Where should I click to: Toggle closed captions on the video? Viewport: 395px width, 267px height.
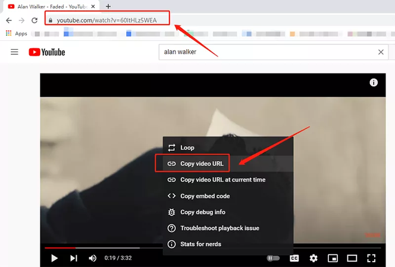point(294,258)
